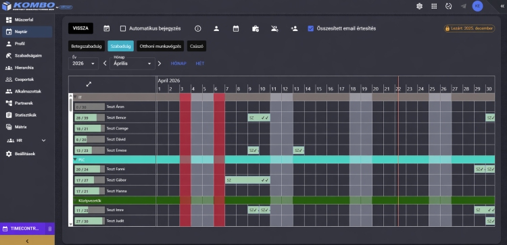Image resolution: width=507 pixels, height=245 pixels.
Task: Click Teszt Bence SZ block on April 9
Action: click(259, 118)
